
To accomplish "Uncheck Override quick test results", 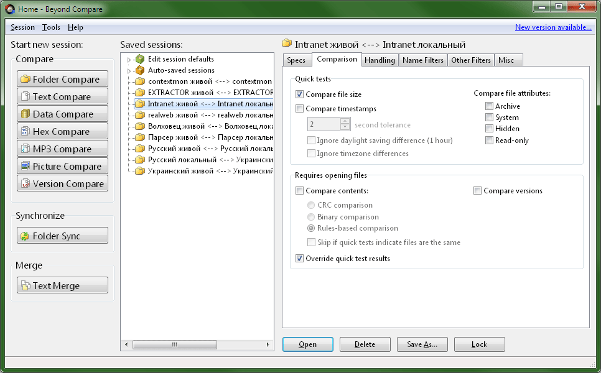I will coord(299,259).
